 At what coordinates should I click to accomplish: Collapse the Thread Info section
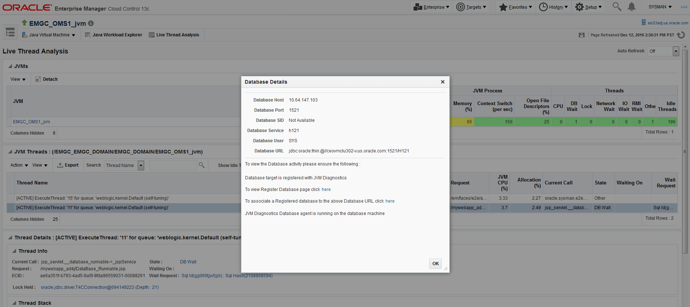14,251
